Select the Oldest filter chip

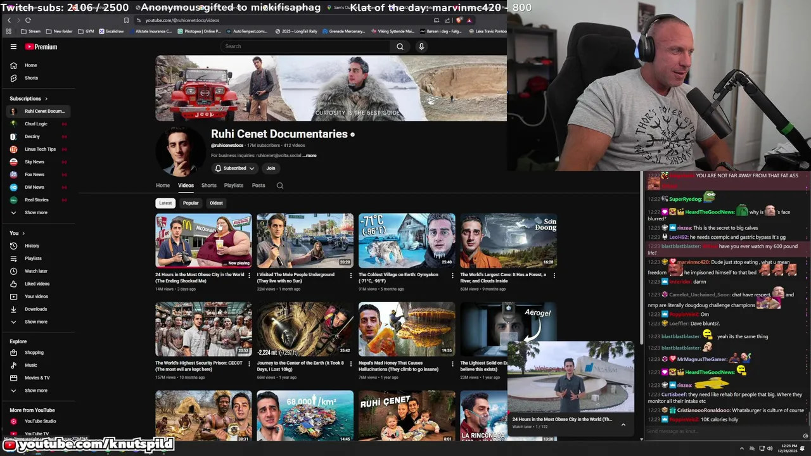216,203
